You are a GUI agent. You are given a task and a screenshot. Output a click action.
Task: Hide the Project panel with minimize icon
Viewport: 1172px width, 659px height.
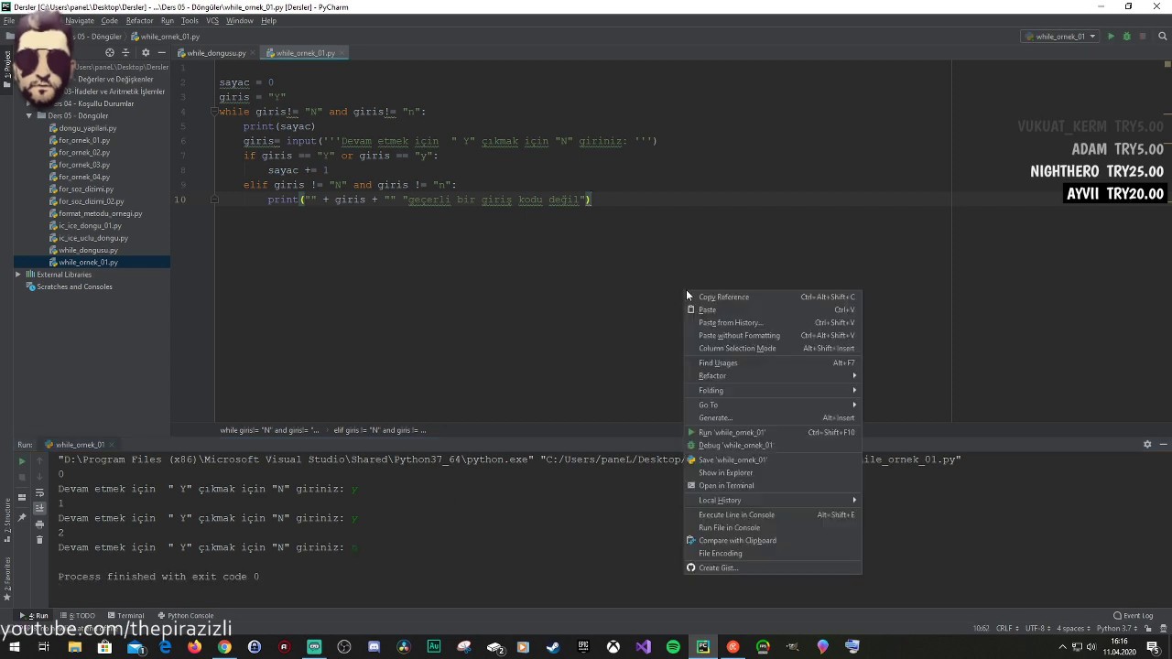(x=161, y=53)
